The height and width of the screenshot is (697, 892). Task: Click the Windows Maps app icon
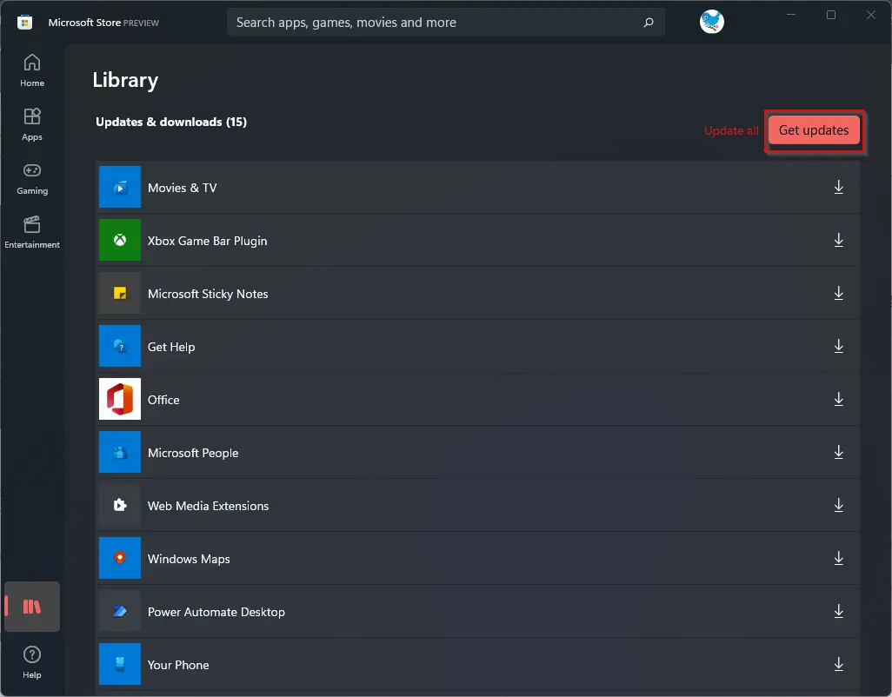[x=119, y=558]
